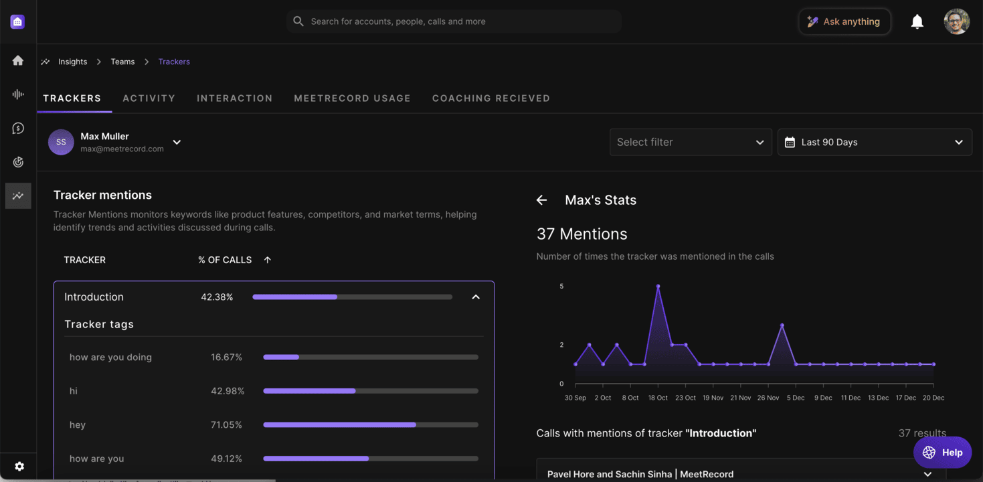
Task: Open settings gear in the sidebar
Action: [19, 467]
